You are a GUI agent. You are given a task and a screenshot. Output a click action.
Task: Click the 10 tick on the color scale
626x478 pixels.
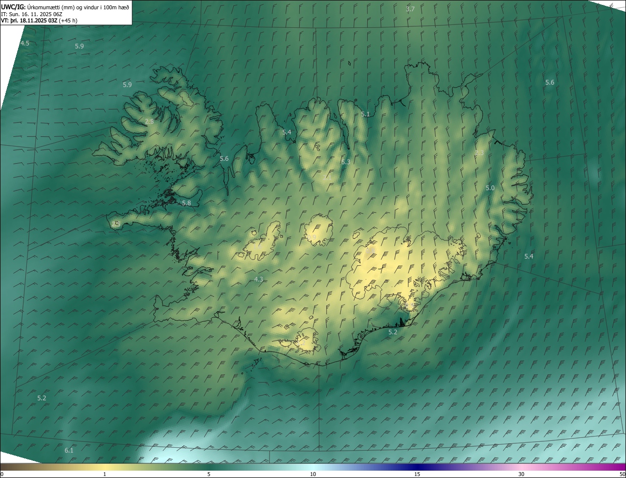pos(313,475)
